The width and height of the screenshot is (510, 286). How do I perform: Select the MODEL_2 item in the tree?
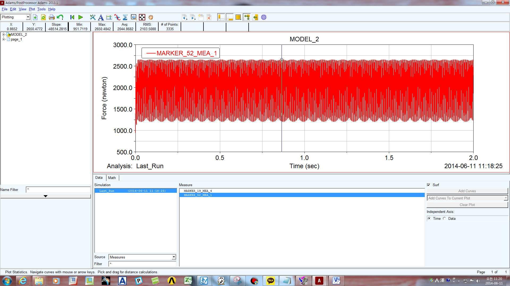(19, 34)
